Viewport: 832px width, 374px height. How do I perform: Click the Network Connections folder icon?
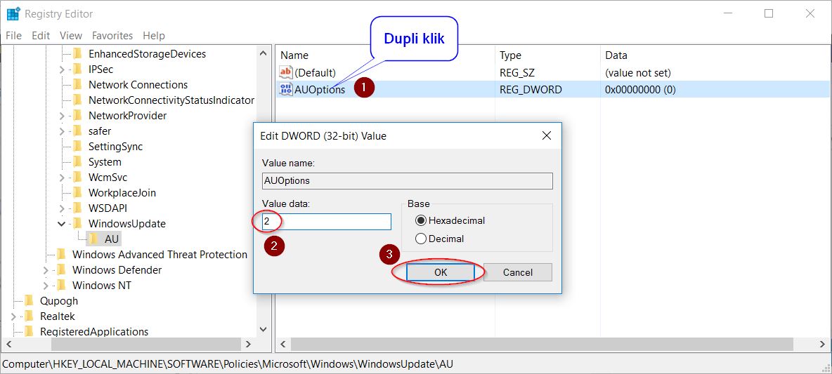77,84
